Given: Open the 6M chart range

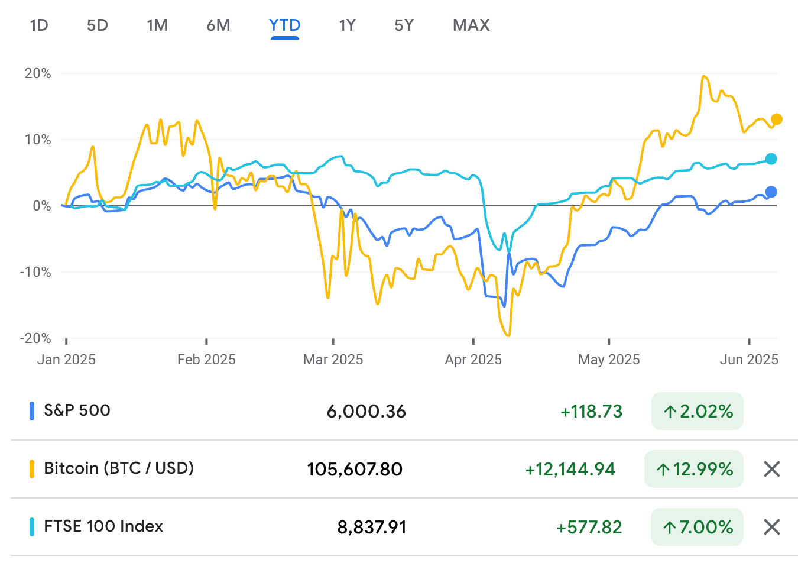Looking at the screenshot, I should pyautogui.click(x=218, y=25).
